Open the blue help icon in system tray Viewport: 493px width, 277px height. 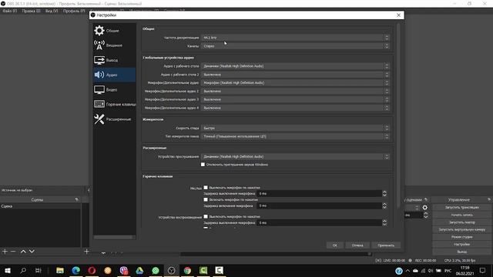click(x=399, y=271)
